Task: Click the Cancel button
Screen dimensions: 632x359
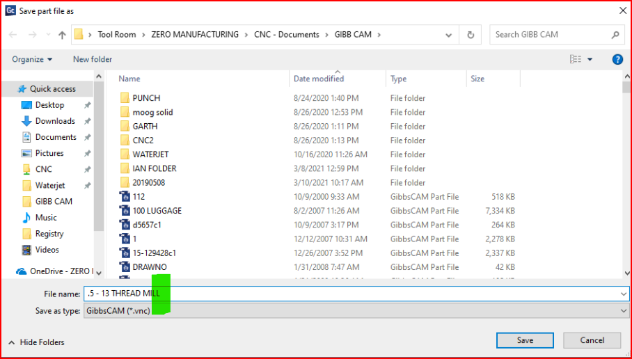Action: [592, 340]
